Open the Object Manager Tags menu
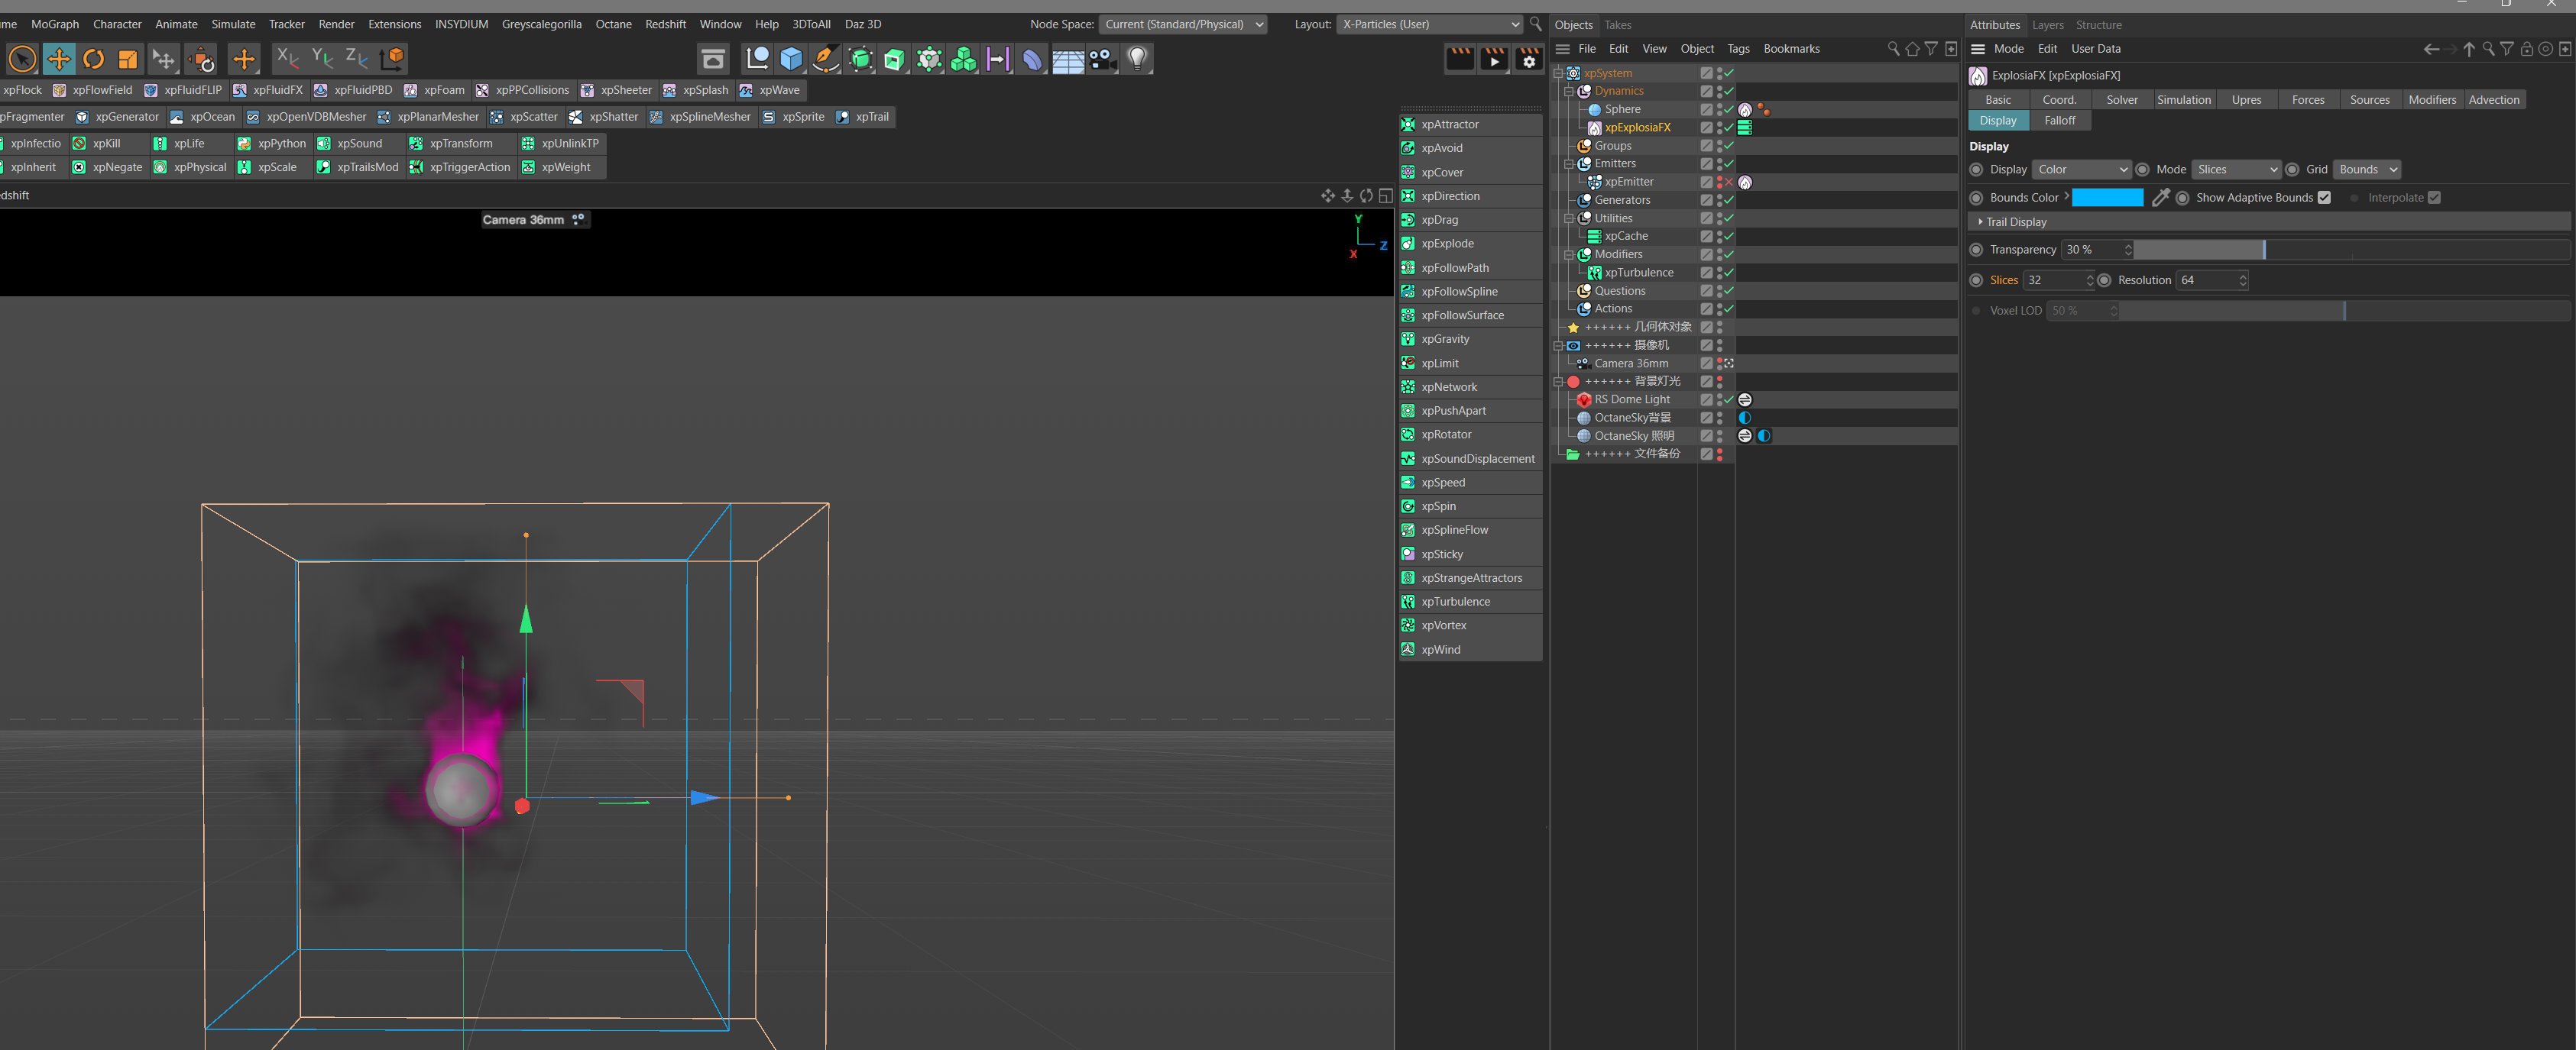This screenshot has height=1050, width=2576. tap(1738, 49)
